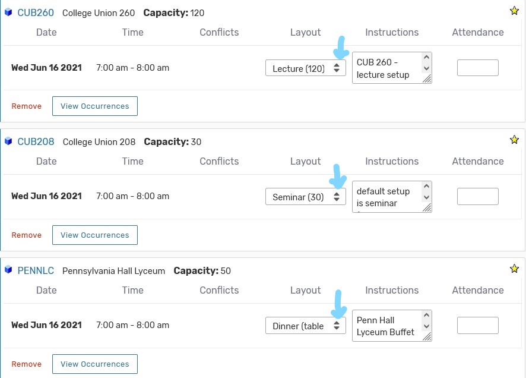Open the CUB208 location link
Image resolution: width=526 pixels, height=378 pixels.
(x=36, y=141)
